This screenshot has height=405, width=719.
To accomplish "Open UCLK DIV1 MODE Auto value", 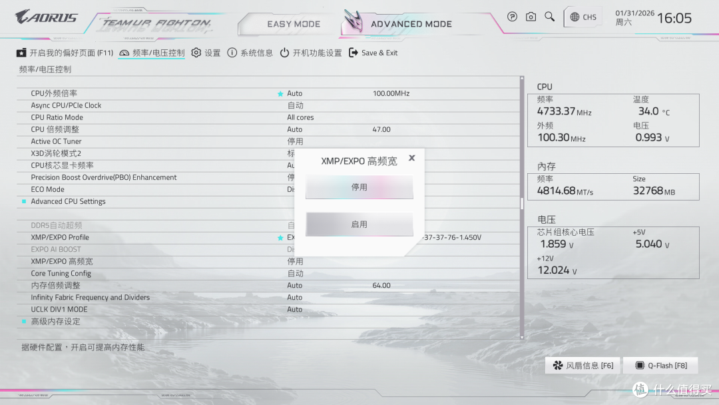I will [x=294, y=309].
